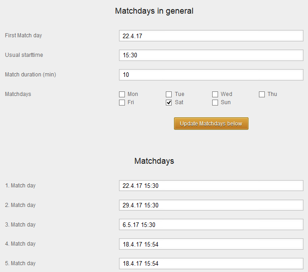
Task: Focus the Usual starttime field showing 15:30
Action: click(211, 55)
